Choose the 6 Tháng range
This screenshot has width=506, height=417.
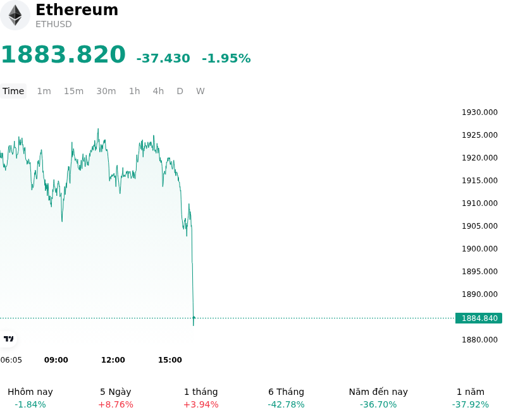[286, 397]
